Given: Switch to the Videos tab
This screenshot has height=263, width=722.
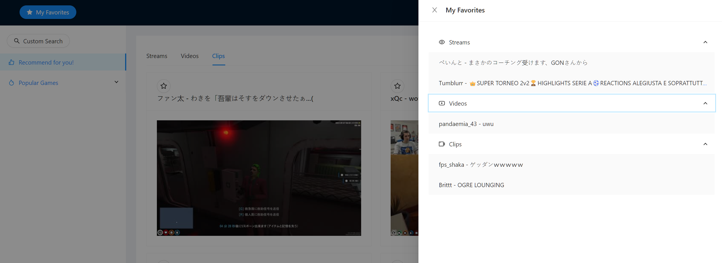Looking at the screenshot, I should (x=190, y=56).
